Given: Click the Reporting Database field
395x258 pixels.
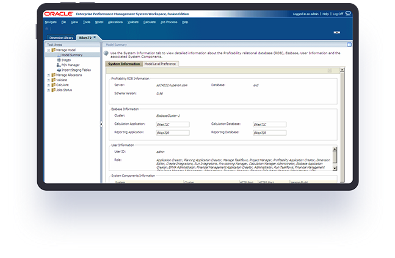Looking at the screenshot, I should point(270,133).
